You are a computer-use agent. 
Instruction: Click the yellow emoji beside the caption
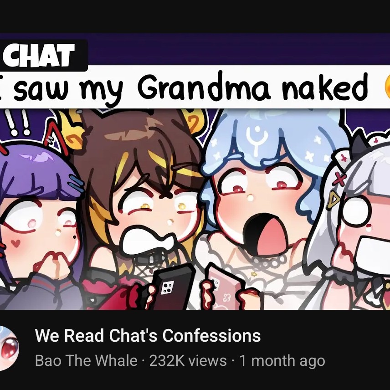click(387, 86)
